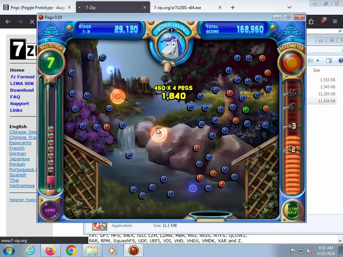This screenshot has width=343, height=257.
Task: Click the Instant Replay button
Action: [x=293, y=210]
